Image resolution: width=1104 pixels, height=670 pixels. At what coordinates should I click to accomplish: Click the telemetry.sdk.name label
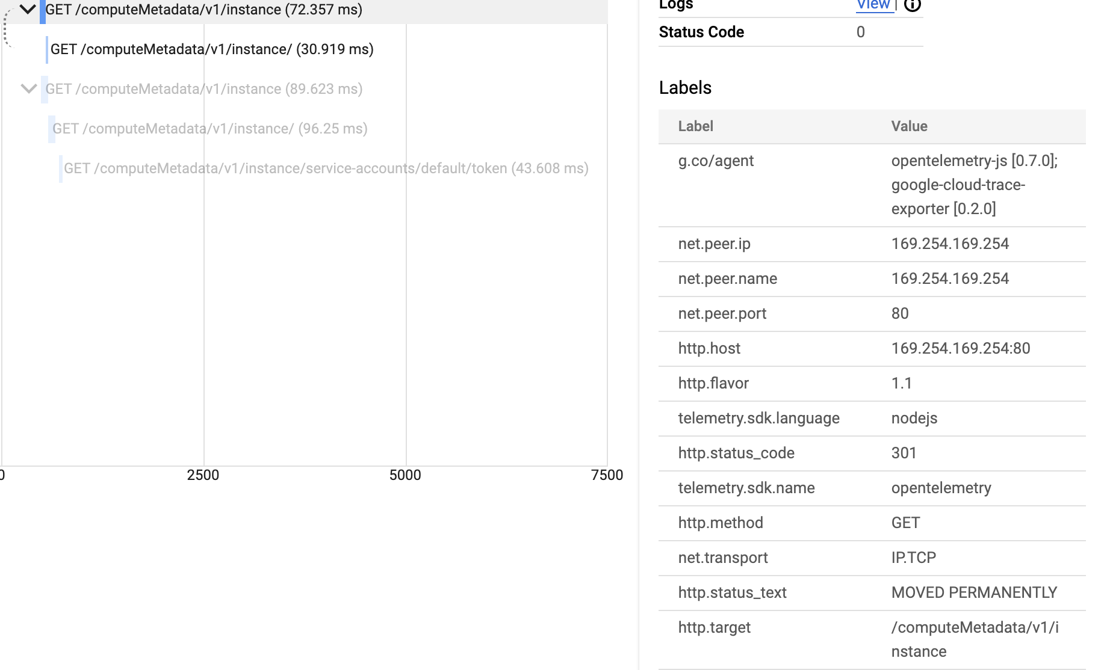746,488
